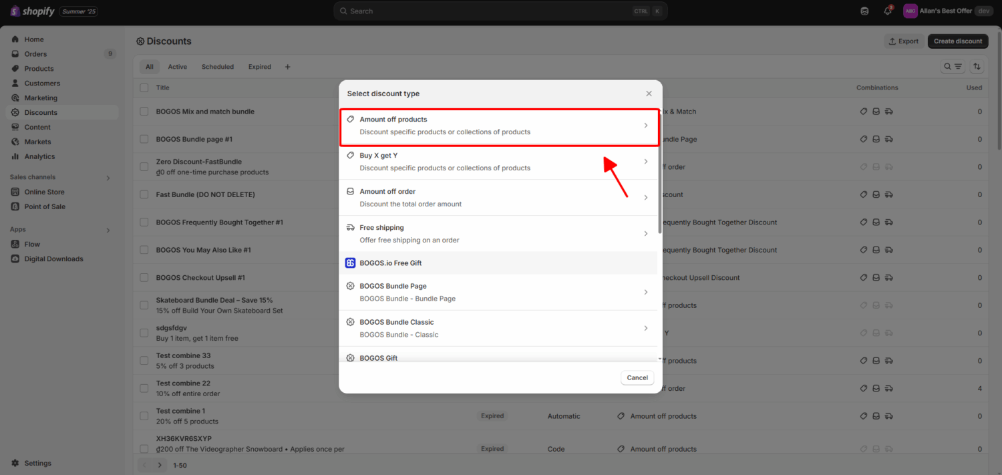Switch to the Active tab
This screenshot has width=1002, height=475.
click(x=178, y=67)
